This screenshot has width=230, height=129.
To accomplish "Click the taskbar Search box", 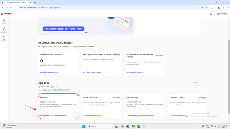I will [100, 126].
